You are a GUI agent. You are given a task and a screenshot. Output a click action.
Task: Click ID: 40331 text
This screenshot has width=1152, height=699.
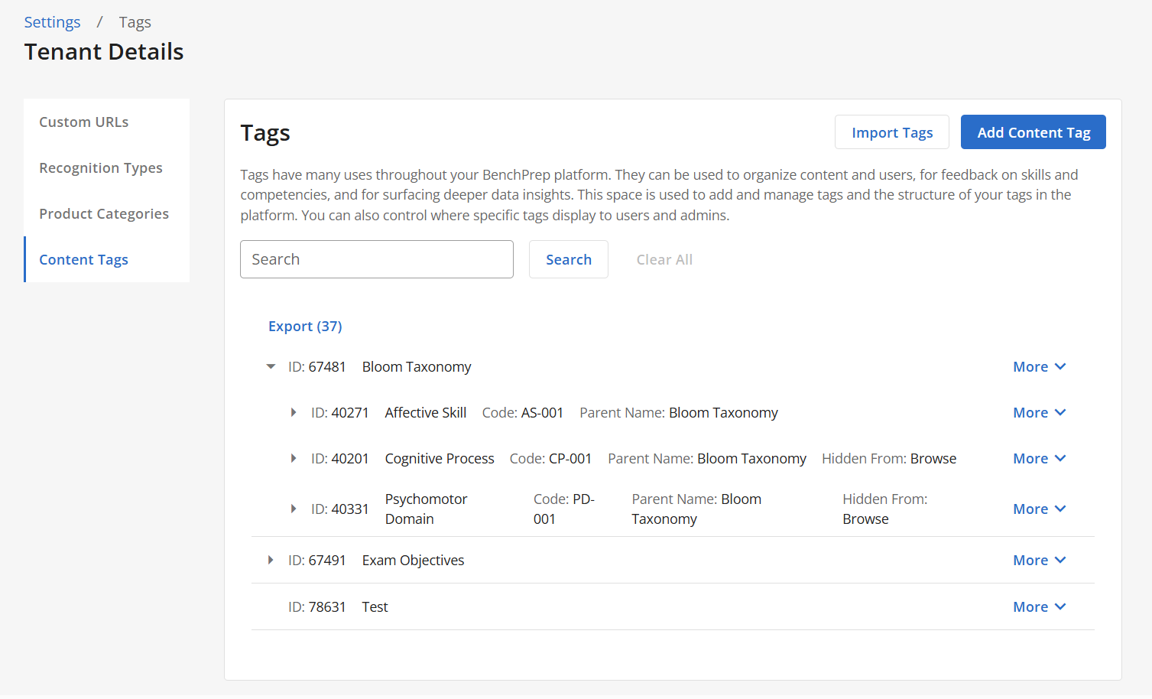tap(340, 509)
